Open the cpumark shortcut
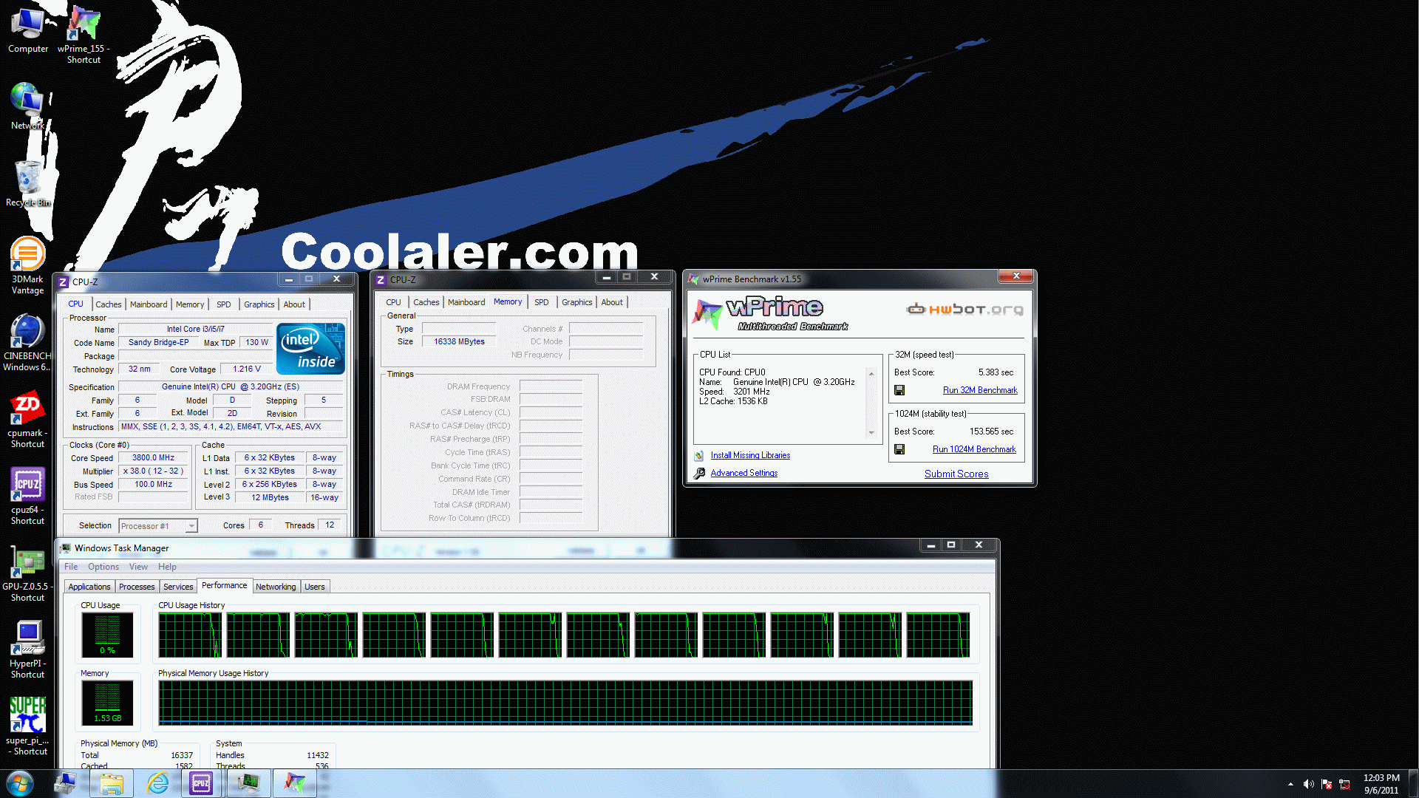Screen dimensions: 1419x798 point(27,419)
